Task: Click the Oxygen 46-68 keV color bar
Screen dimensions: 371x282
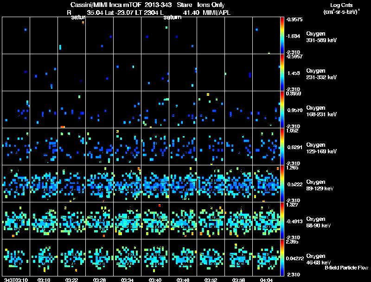Action: (x=282, y=257)
